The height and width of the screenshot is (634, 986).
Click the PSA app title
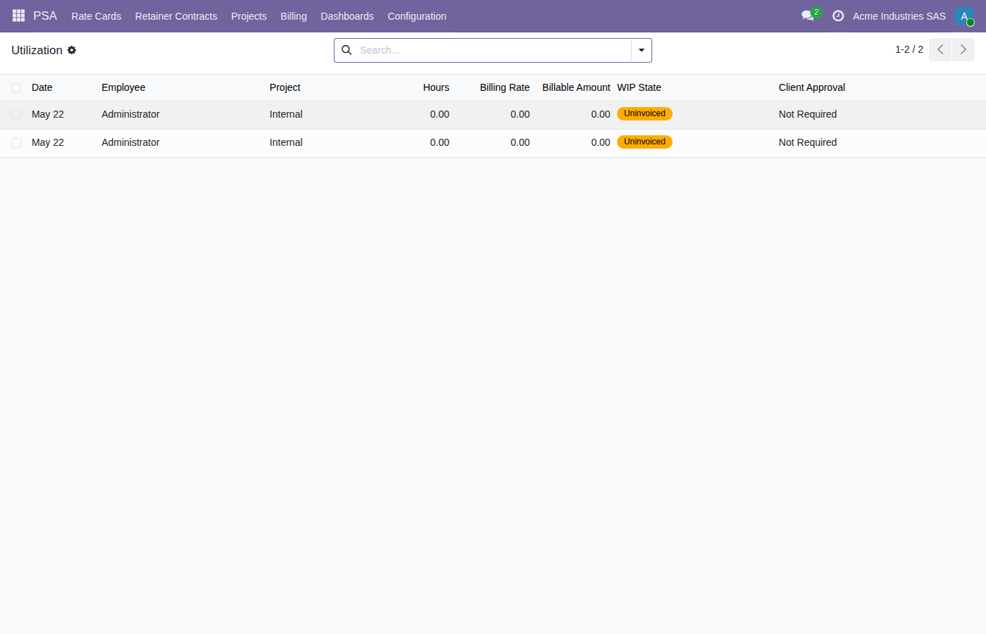click(x=45, y=15)
